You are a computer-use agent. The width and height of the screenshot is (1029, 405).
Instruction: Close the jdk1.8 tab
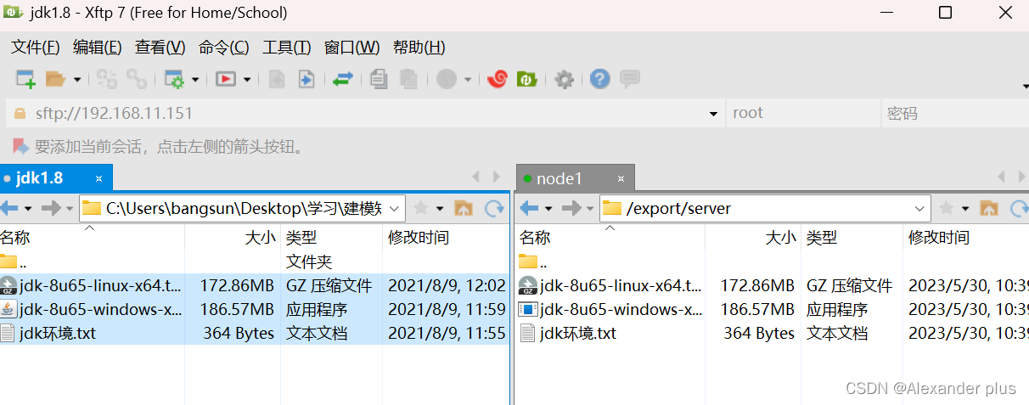(x=99, y=179)
